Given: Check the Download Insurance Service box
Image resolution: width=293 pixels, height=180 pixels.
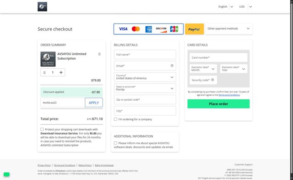Looking at the screenshot, I should coord(42,129).
